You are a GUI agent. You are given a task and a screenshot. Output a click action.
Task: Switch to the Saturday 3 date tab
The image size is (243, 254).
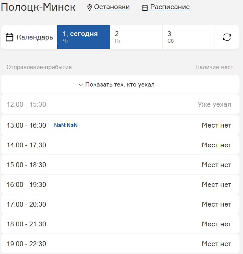[x=188, y=37]
